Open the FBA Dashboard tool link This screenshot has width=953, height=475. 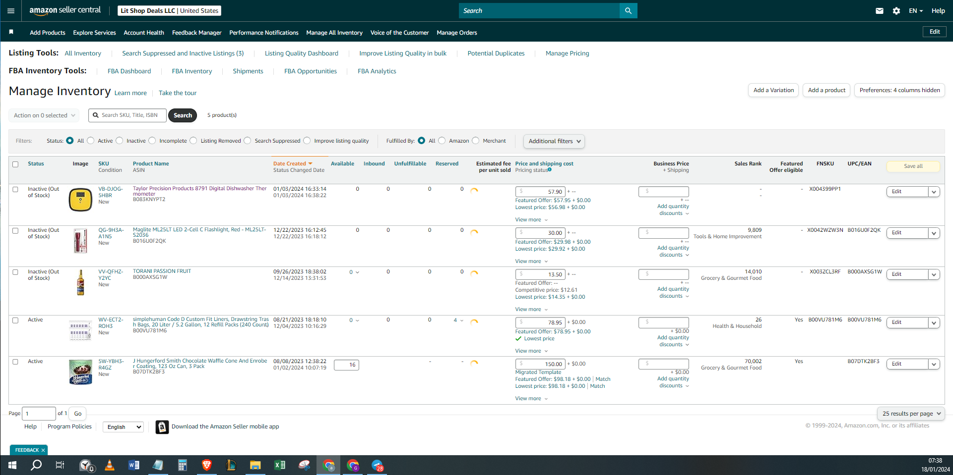click(x=129, y=71)
